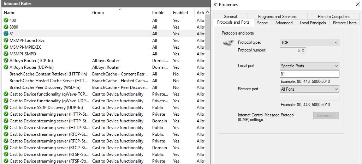Sort rules by the Group column header
This screenshot has width=362, height=164.
tap(120, 13)
